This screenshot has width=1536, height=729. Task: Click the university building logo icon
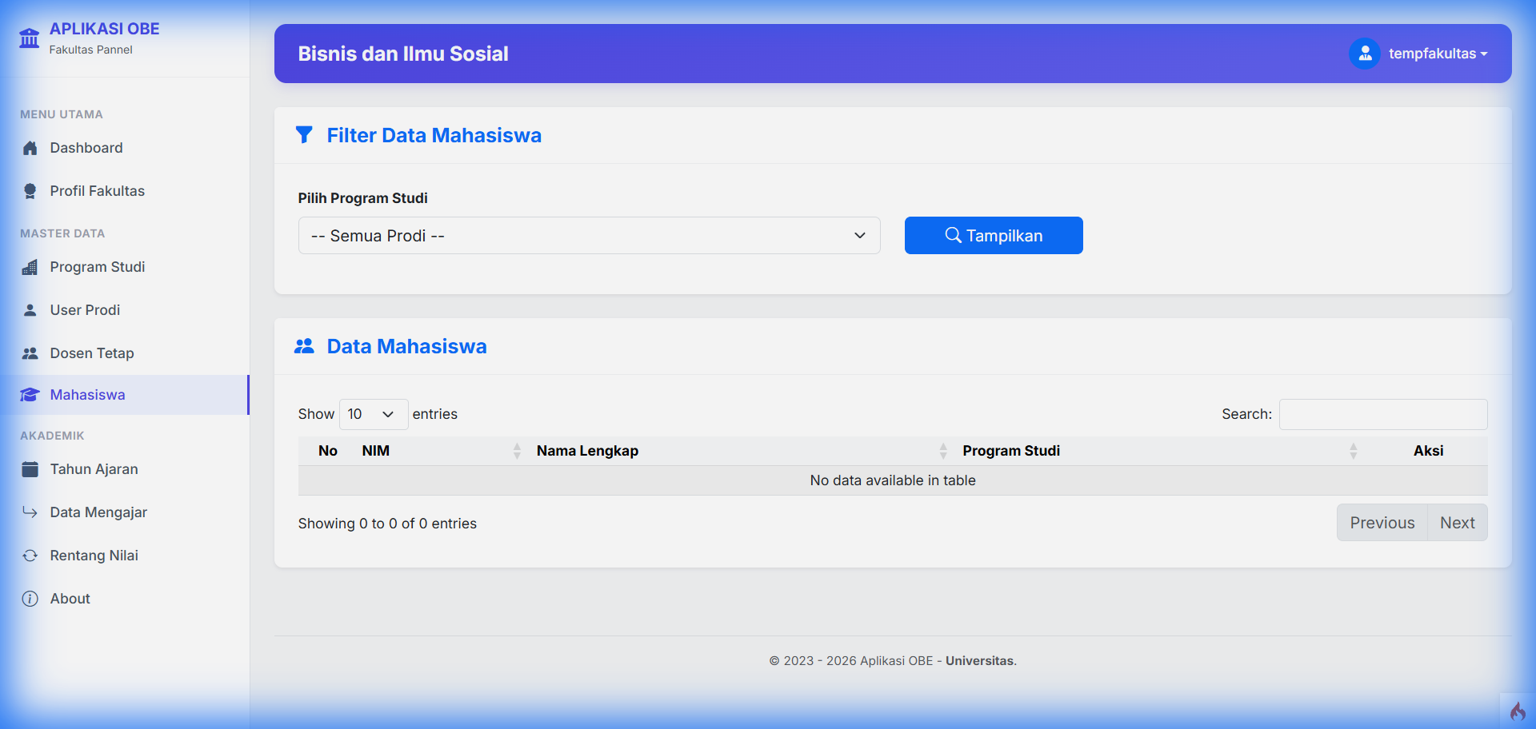coord(30,38)
